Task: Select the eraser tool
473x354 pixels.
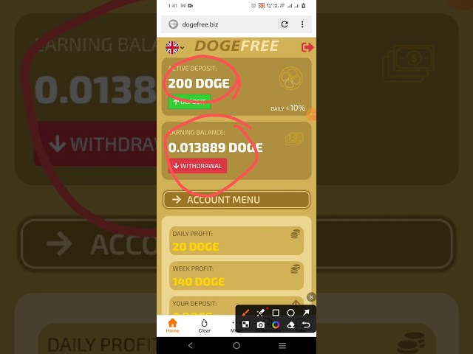Action: pyautogui.click(x=290, y=324)
